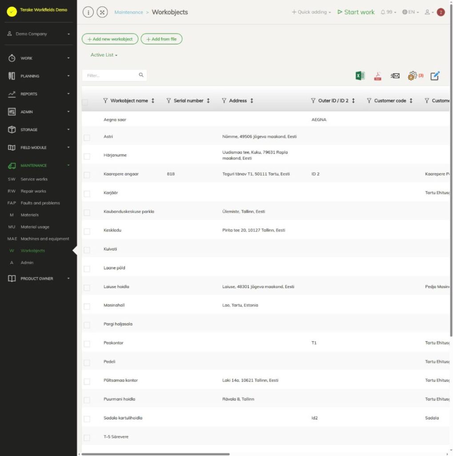
Task: Select the Kaarepere angaar row checkbox
Action: tap(87, 175)
